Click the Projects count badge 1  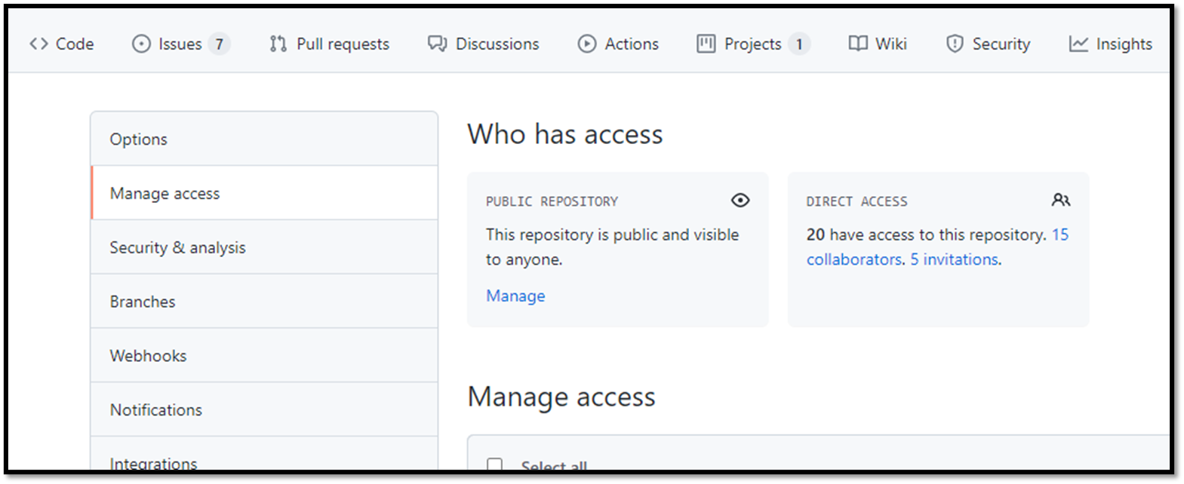799,44
